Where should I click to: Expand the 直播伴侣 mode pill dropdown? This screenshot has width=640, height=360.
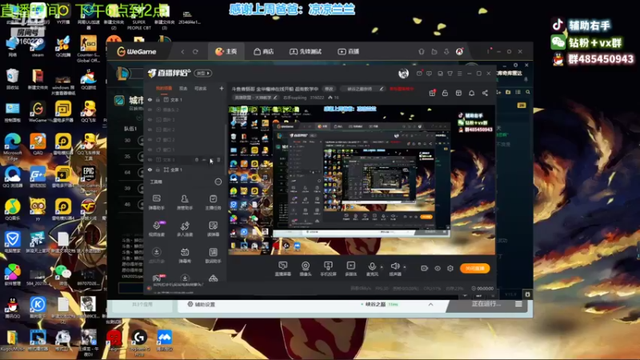coord(203,74)
